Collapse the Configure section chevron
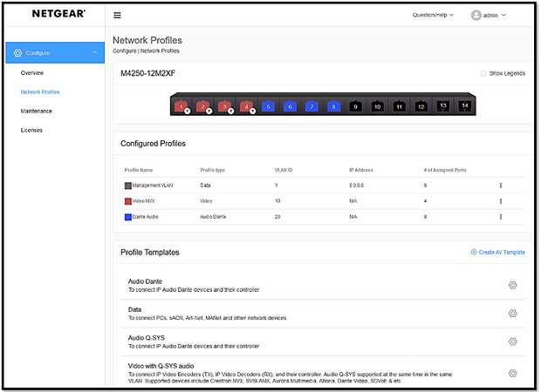The width and height of the screenshot is (541, 392). click(95, 52)
